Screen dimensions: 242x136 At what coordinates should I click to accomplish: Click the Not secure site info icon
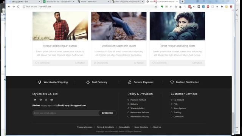point(24,7)
